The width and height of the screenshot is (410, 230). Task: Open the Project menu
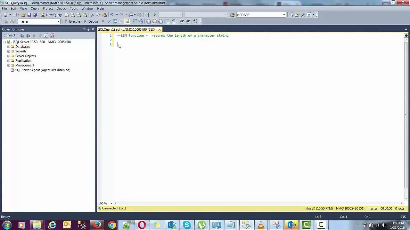pyautogui.click(x=48, y=9)
